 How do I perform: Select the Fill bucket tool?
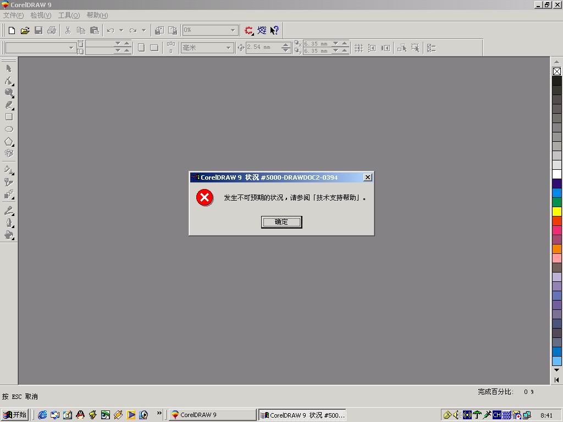(9, 235)
